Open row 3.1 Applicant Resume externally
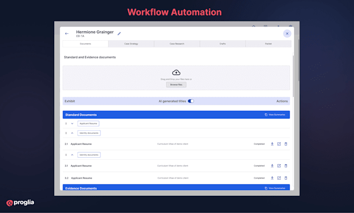 point(279,166)
